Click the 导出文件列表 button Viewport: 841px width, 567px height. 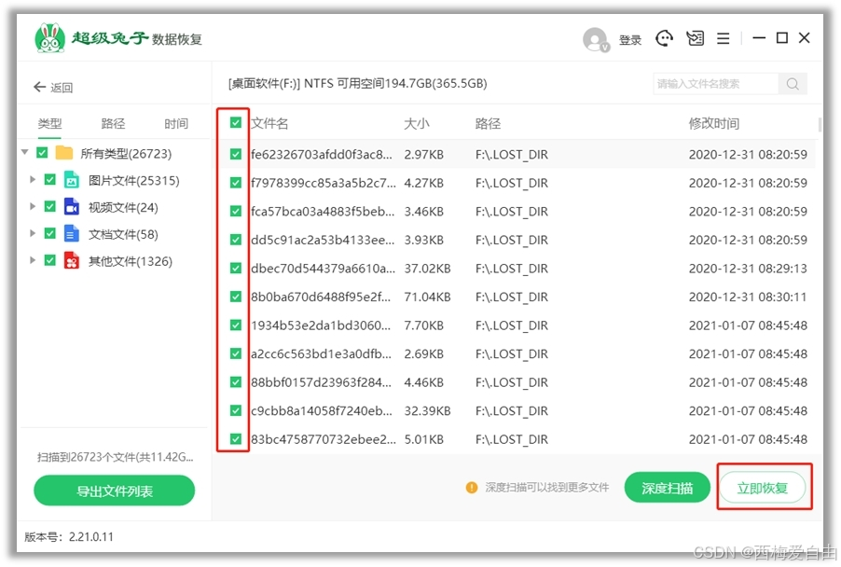(x=115, y=491)
